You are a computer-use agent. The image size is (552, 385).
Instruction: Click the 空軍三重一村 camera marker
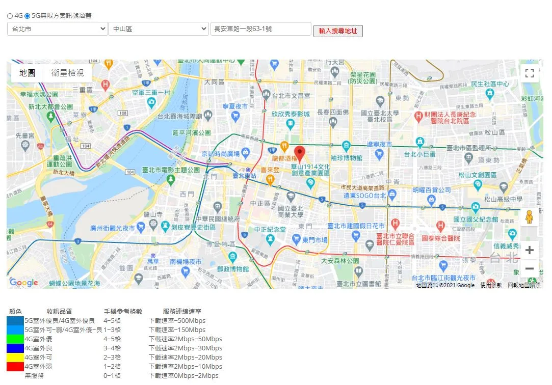point(151,103)
